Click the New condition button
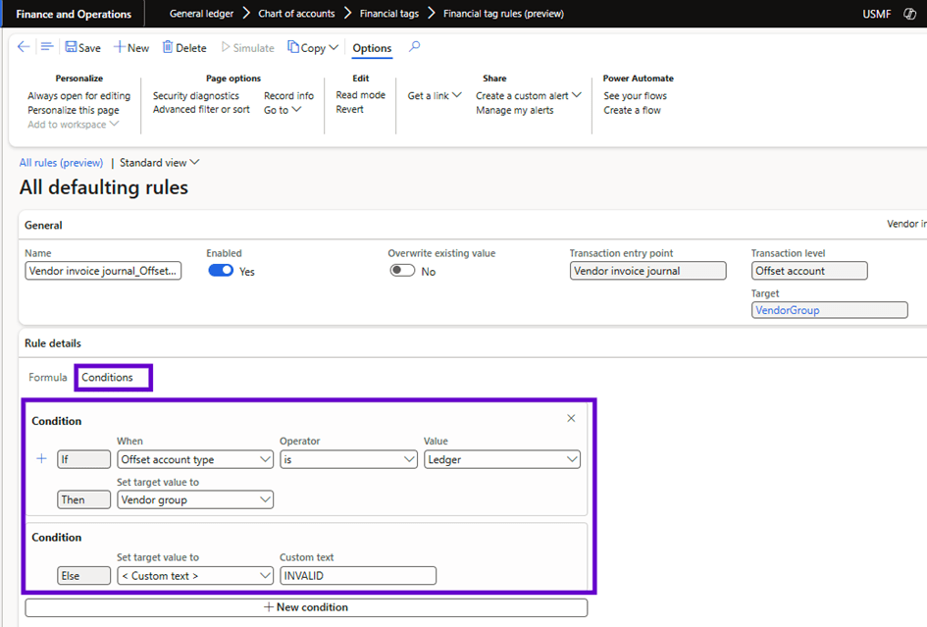 [x=306, y=607]
